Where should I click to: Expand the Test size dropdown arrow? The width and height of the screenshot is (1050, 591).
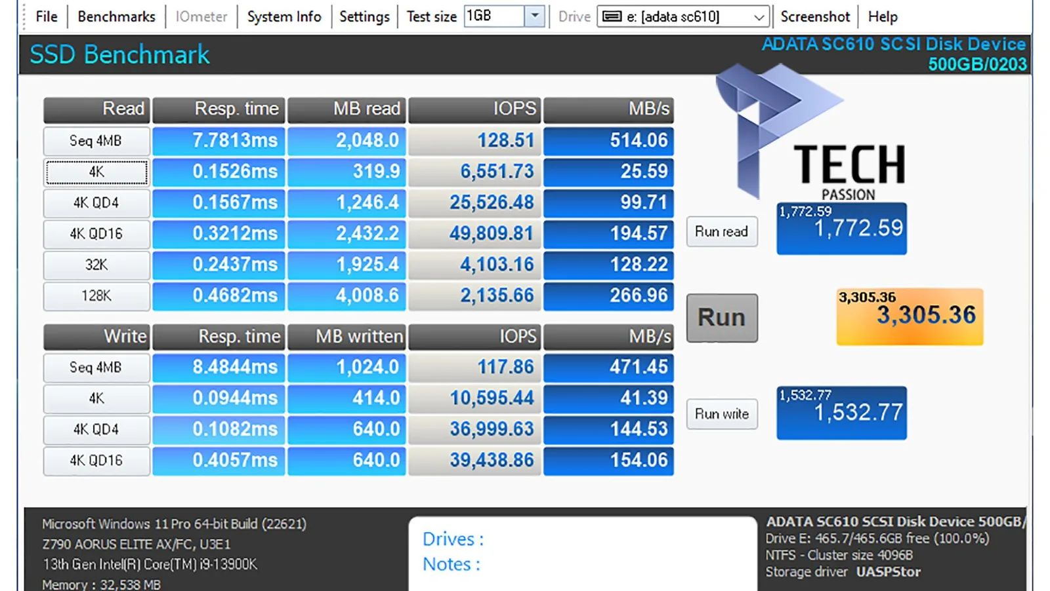535,16
